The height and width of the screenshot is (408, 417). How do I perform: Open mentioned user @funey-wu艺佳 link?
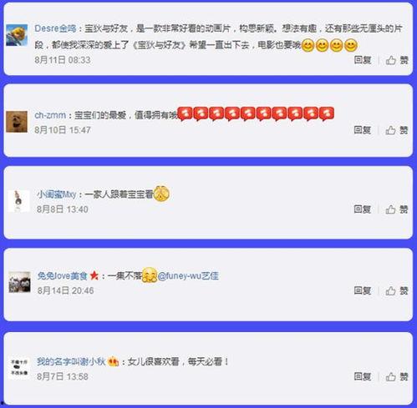point(188,276)
